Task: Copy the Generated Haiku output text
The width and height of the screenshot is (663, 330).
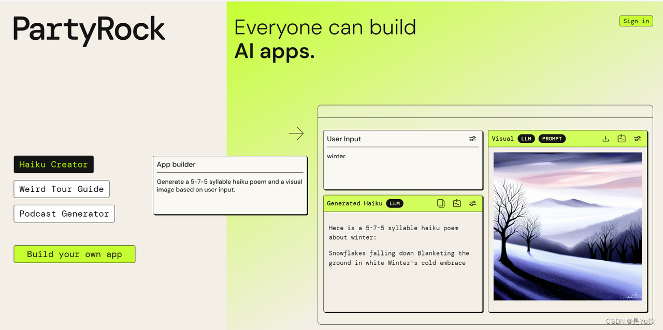Action: pyautogui.click(x=441, y=203)
